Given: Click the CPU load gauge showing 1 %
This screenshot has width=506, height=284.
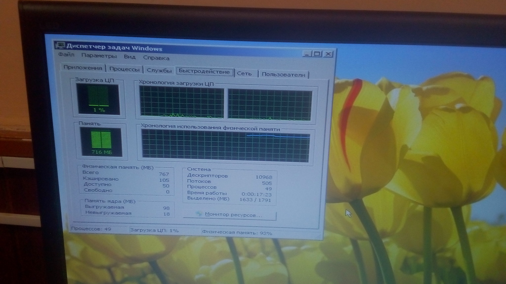Looking at the screenshot, I should click(x=98, y=99).
